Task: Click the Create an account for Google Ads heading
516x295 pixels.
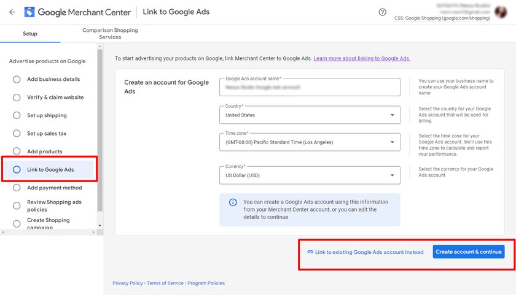Action: pyautogui.click(x=166, y=86)
